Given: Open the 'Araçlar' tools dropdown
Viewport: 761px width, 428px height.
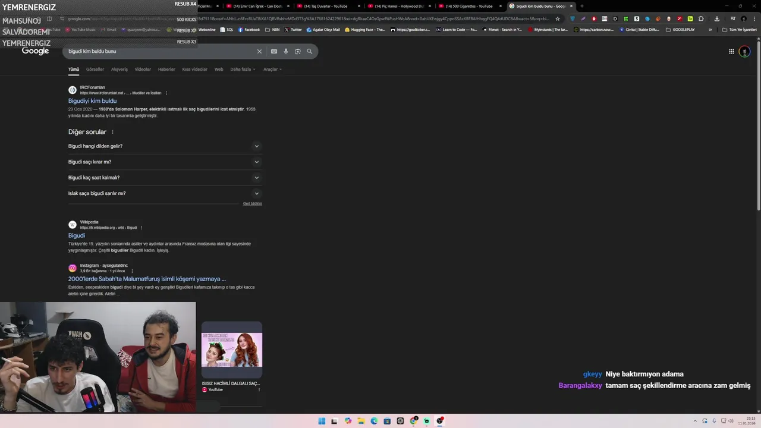Looking at the screenshot, I should coord(272,70).
